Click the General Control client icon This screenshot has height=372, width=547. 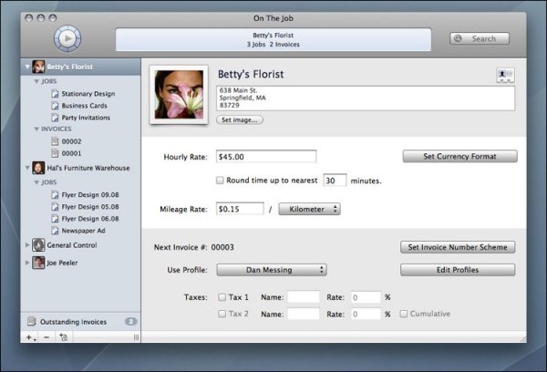pos(38,245)
